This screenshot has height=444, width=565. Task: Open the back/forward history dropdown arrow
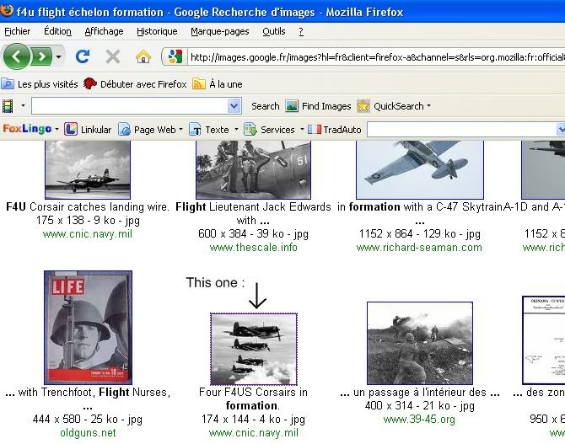[x=58, y=56]
